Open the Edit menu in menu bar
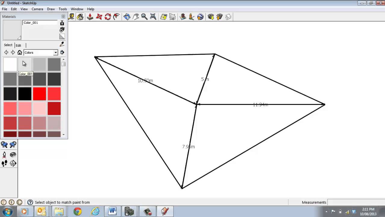 pos(14,9)
